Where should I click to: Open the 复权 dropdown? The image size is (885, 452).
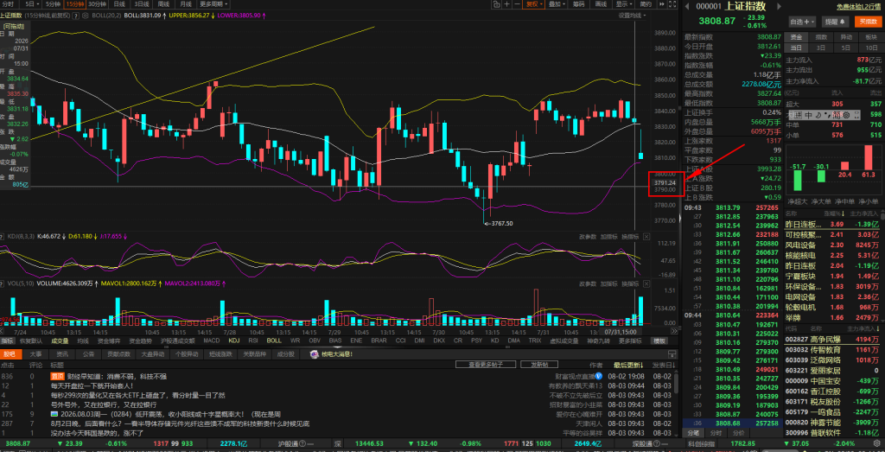[x=534, y=4]
